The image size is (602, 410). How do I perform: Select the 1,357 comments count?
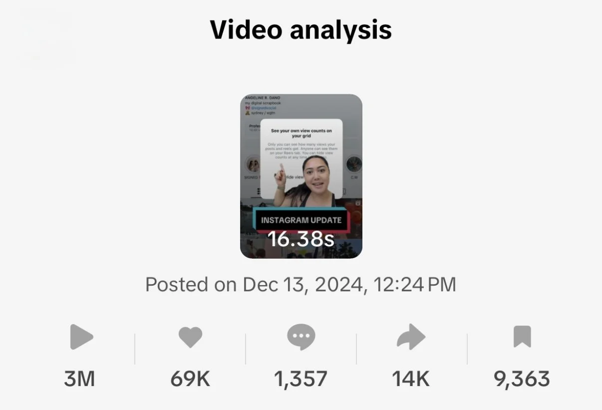click(301, 379)
